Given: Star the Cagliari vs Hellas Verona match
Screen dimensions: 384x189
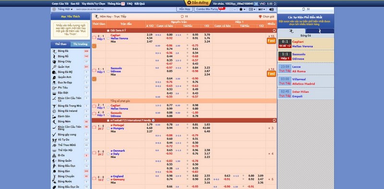Looking at the screenshot, I should point(108,38).
